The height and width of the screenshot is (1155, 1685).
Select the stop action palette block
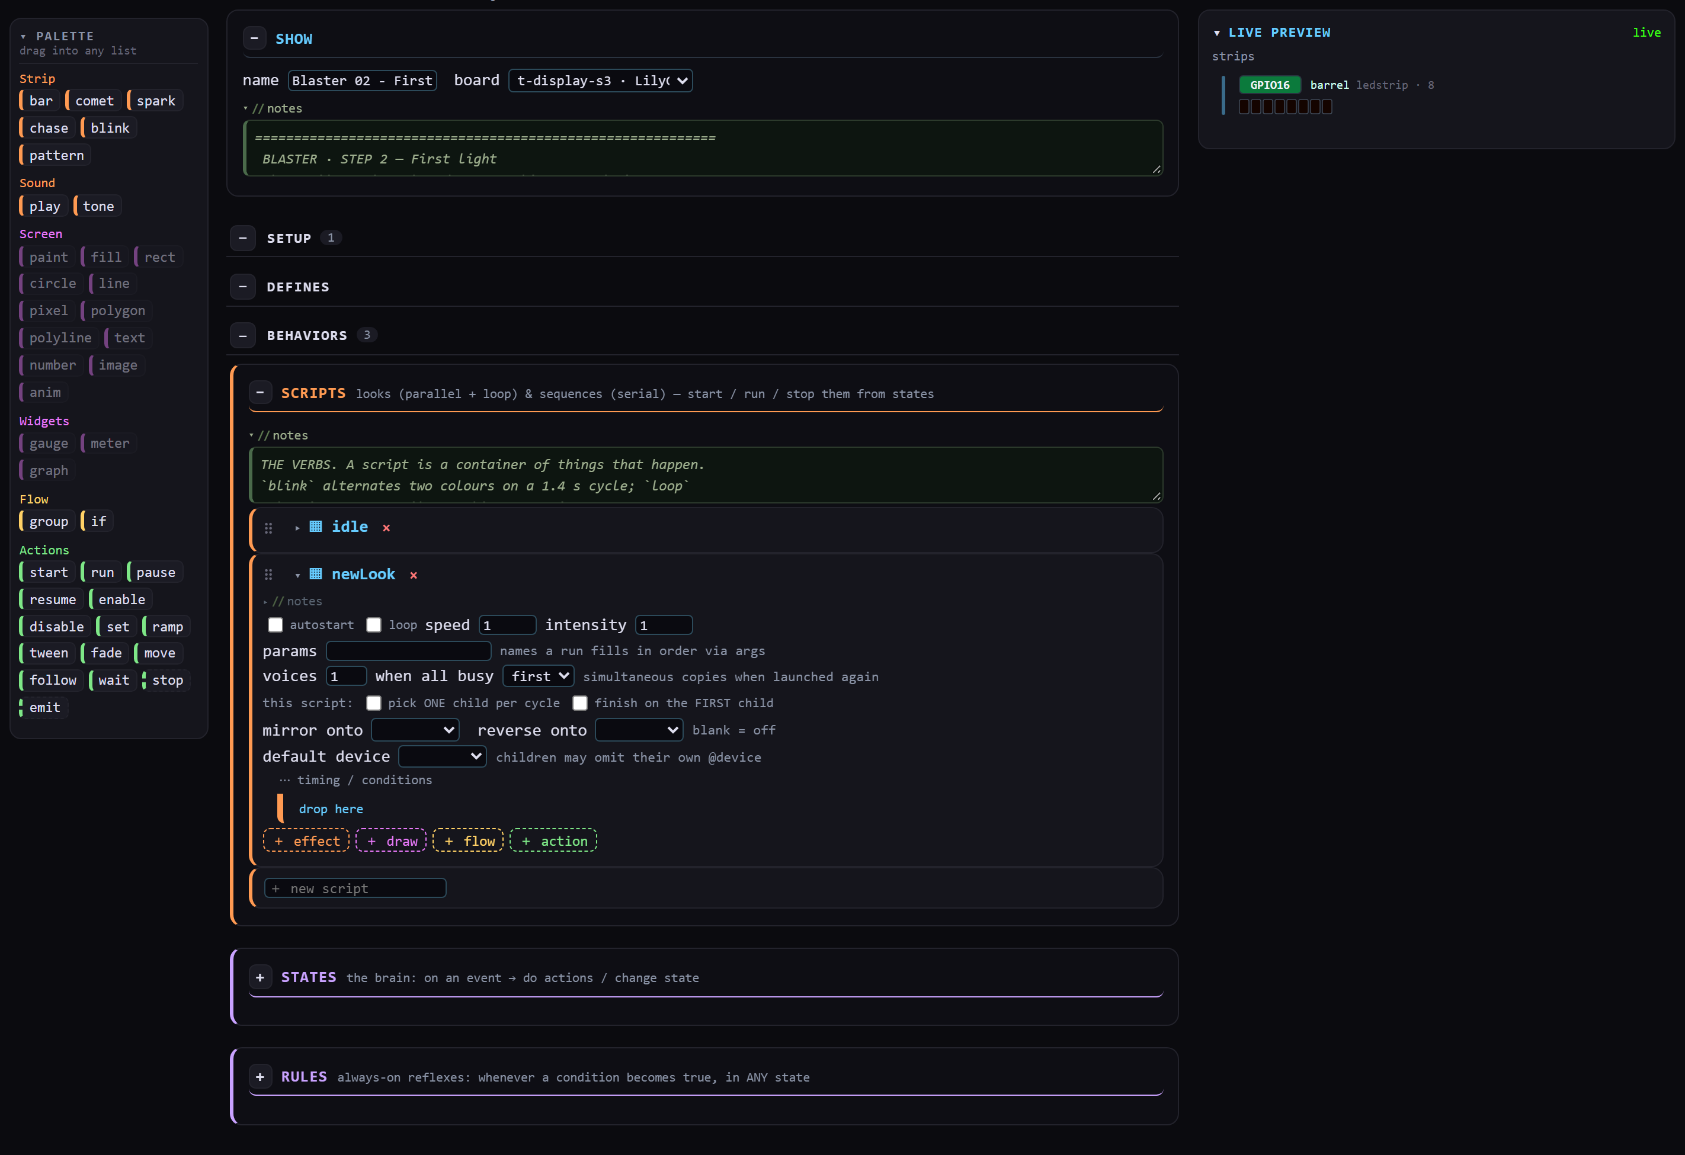pyautogui.click(x=166, y=680)
